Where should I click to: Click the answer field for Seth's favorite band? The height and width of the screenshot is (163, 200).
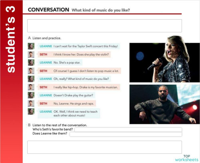click(128, 129)
